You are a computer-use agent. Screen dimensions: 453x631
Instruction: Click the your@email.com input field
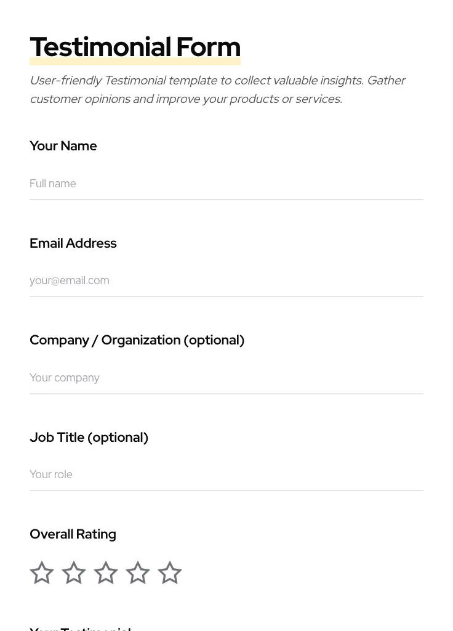click(226, 280)
